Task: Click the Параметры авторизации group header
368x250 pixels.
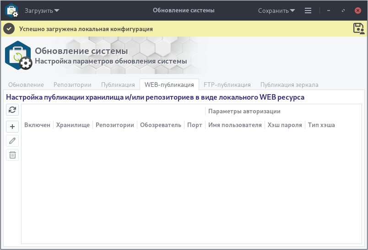Action: point(244,112)
